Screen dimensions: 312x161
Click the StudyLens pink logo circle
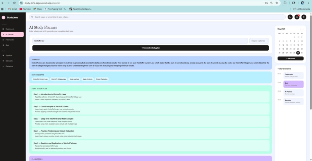click(x=3, y=17)
